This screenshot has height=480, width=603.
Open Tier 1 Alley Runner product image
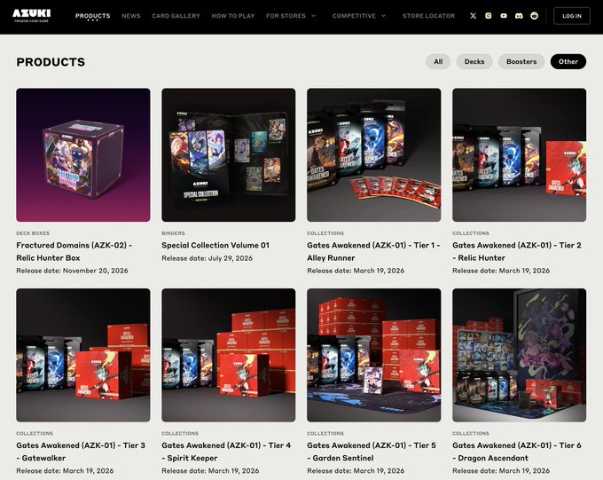tap(374, 154)
